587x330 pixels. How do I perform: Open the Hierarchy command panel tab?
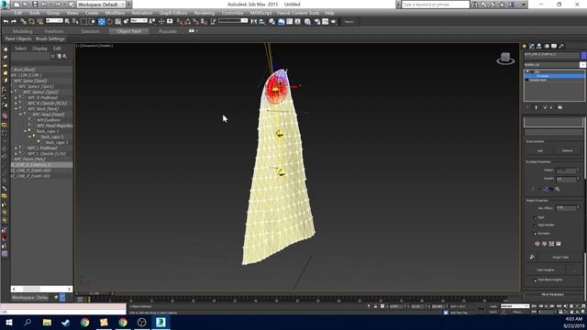click(539, 46)
